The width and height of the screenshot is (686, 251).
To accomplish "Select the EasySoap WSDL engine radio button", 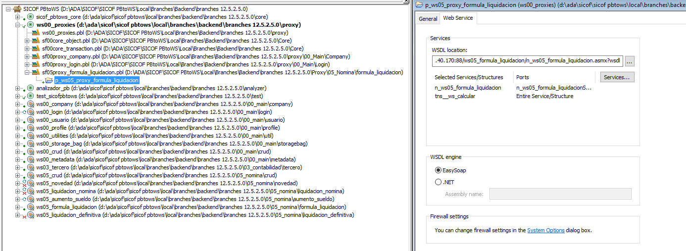I will click(x=438, y=170).
